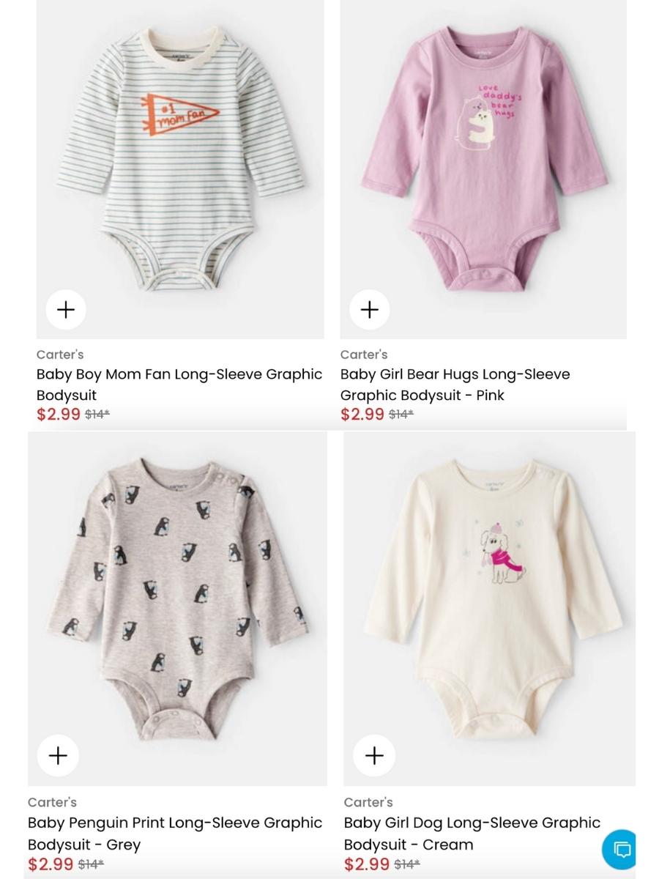659x879 pixels.
Task: Open the chat support widget
Action: [x=620, y=849]
